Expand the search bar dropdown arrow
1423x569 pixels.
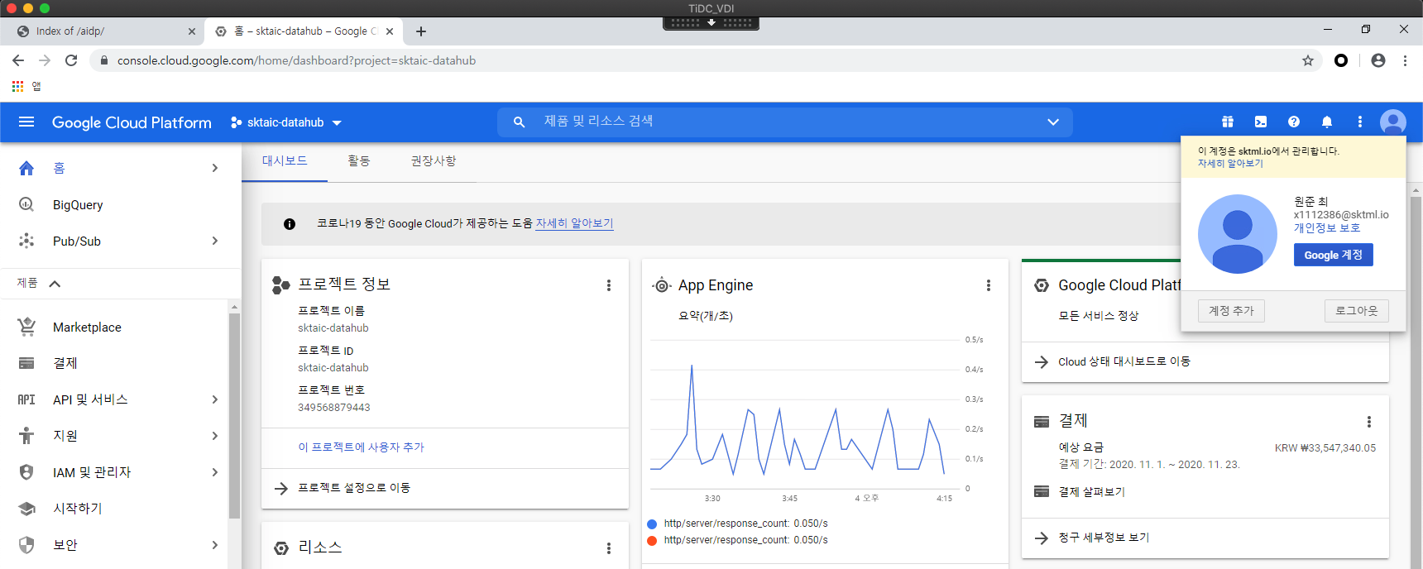point(1052,122)
